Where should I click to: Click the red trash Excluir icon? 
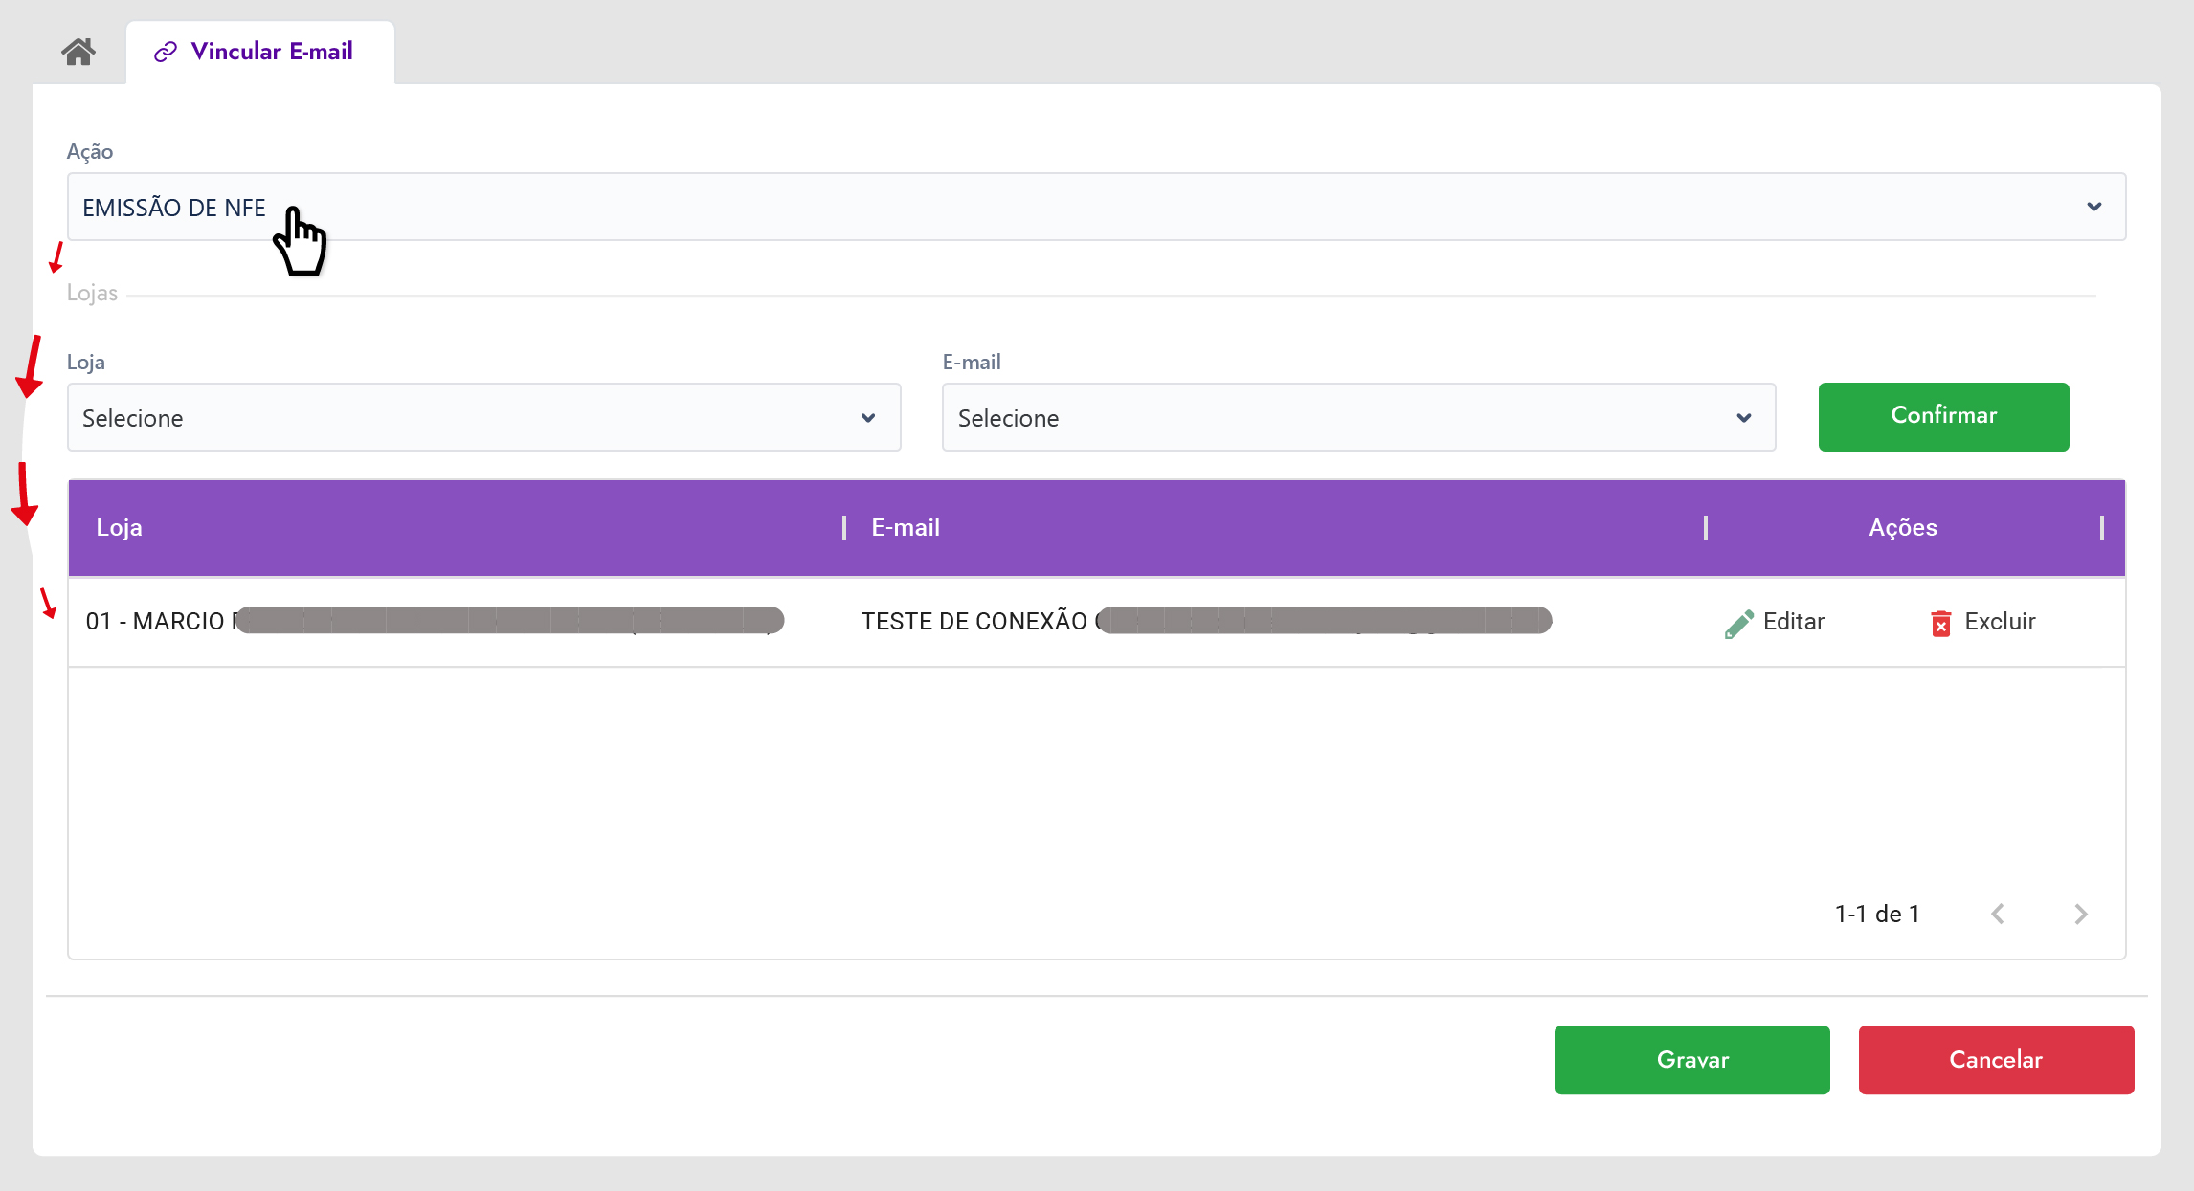(1940, 624)
